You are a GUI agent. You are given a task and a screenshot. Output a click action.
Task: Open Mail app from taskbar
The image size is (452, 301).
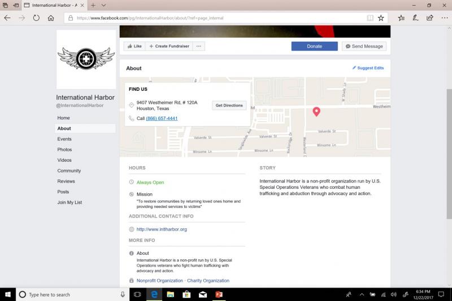pos(203,294)
